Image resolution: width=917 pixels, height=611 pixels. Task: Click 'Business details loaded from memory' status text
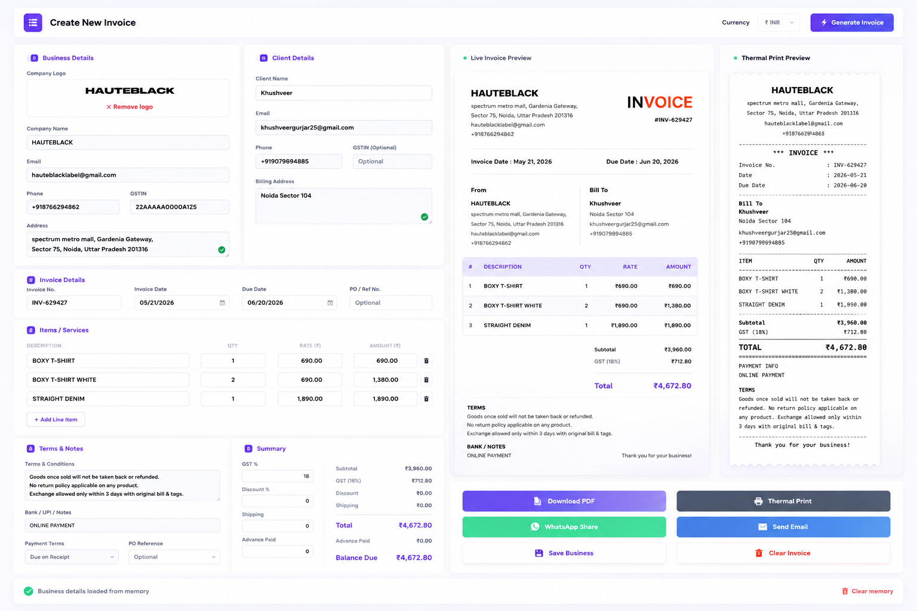click(93, 591)
